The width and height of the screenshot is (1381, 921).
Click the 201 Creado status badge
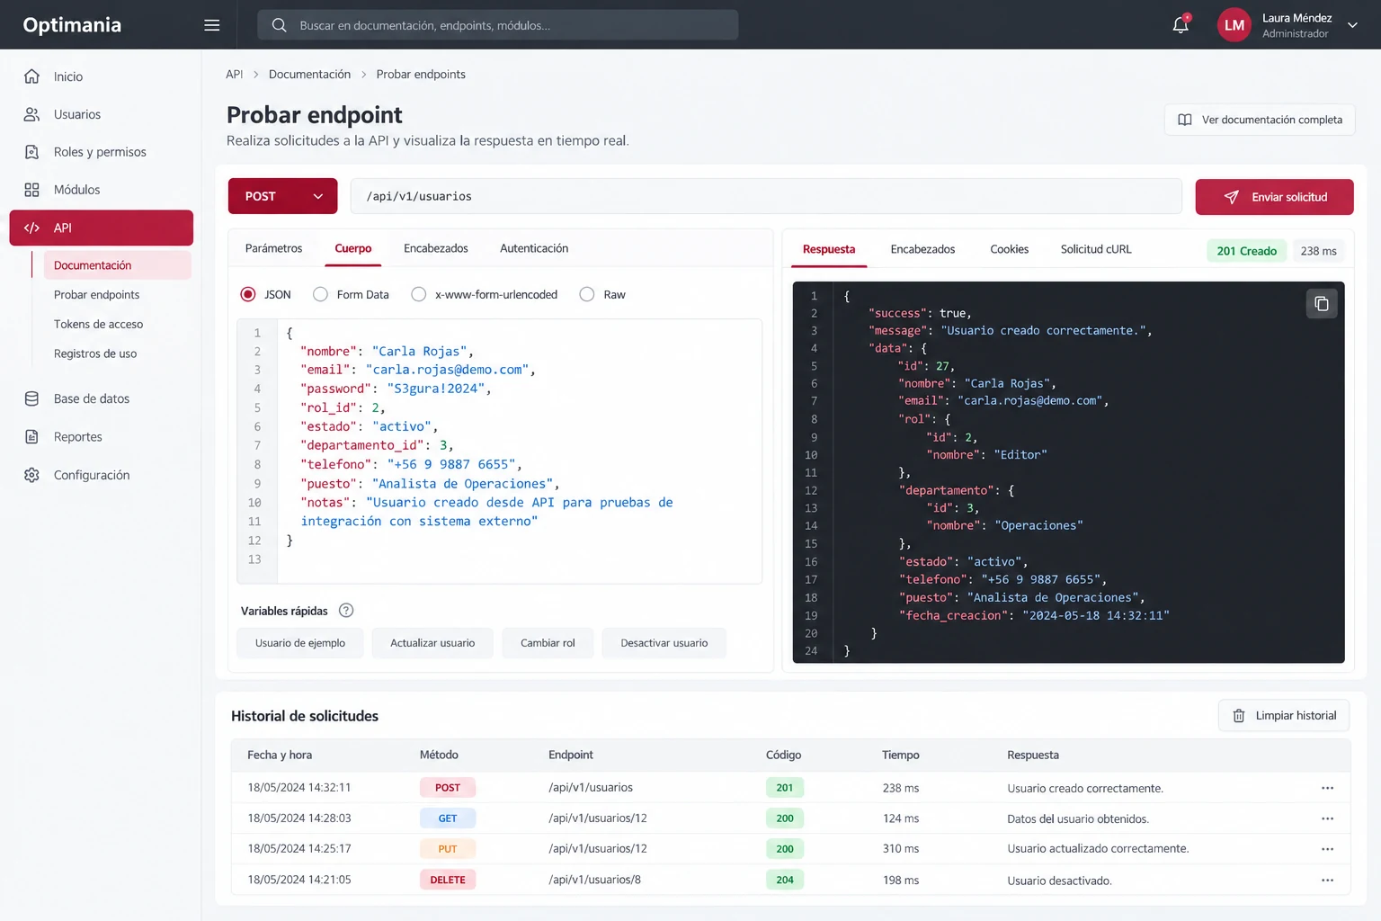(x=1246, y=251)
